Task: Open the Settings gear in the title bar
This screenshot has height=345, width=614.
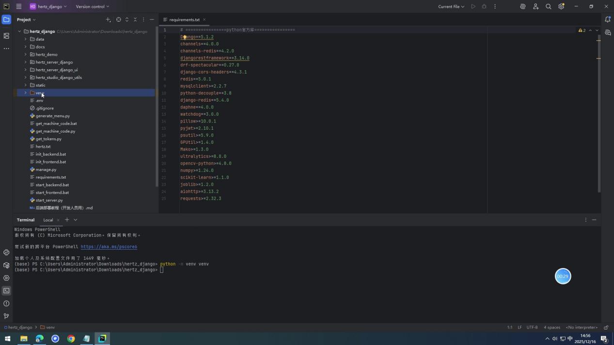Action: [561, 6]
